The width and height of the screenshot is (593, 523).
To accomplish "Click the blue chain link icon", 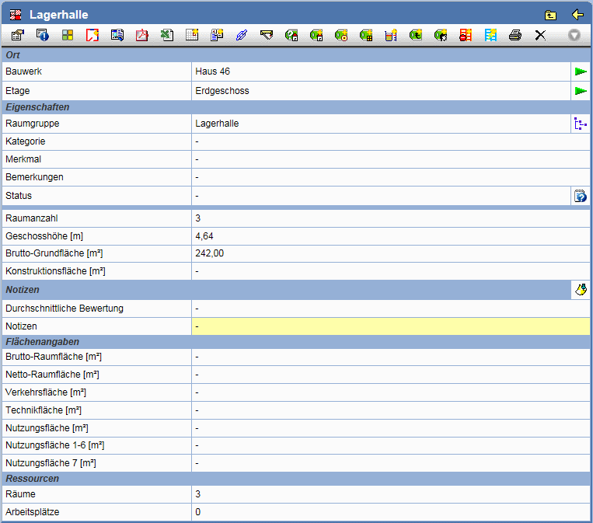I will click(241, 35).
